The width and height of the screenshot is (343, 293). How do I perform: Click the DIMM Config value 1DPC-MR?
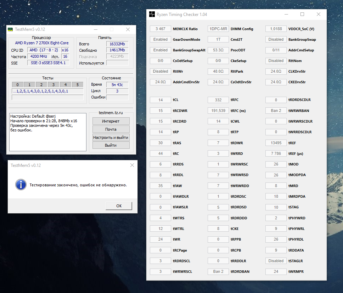click(218, 29)
